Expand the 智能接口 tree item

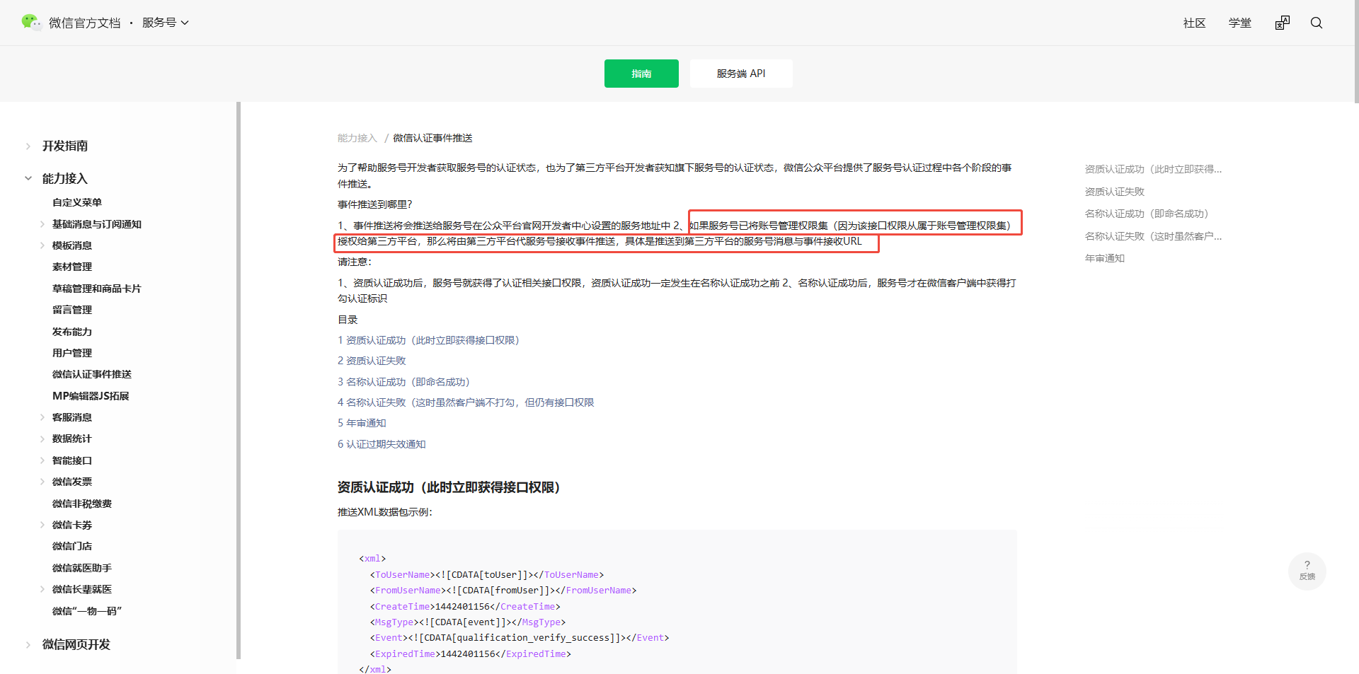(42, 460)
